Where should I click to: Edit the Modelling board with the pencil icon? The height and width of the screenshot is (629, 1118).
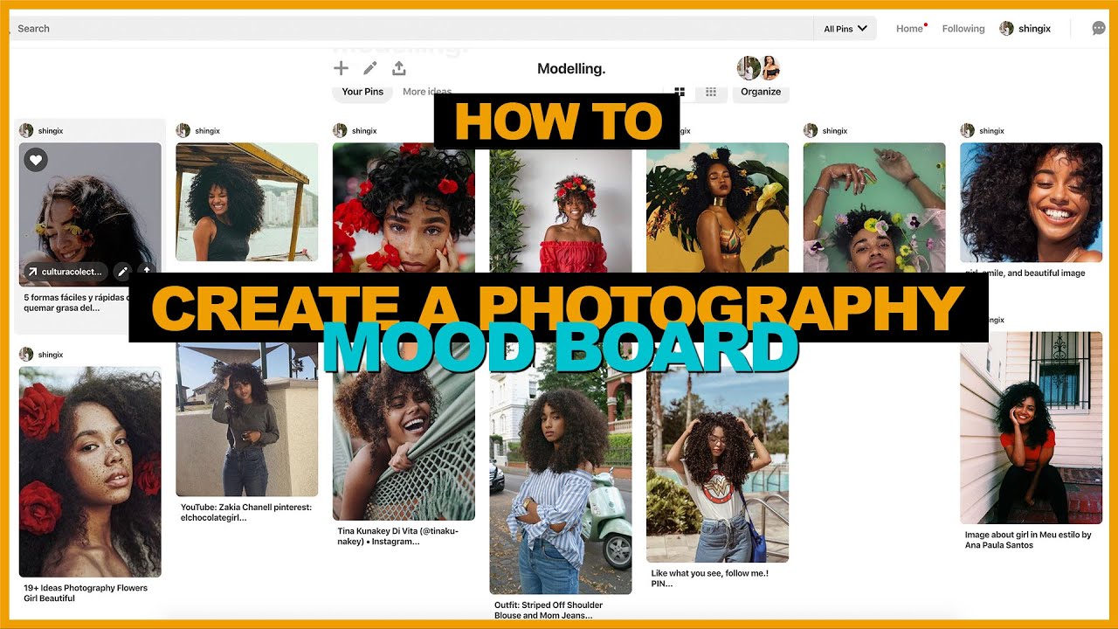coord(370,68)
